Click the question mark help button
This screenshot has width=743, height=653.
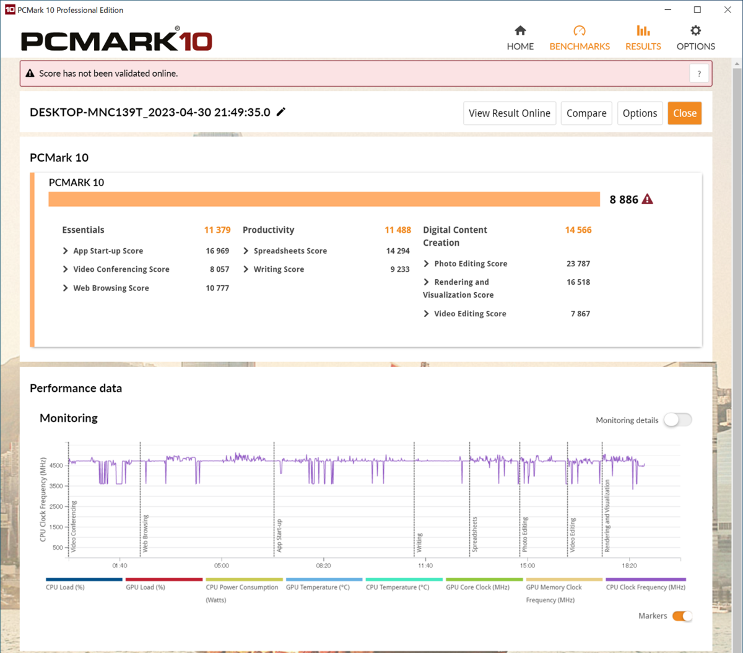tap(699, 74)
